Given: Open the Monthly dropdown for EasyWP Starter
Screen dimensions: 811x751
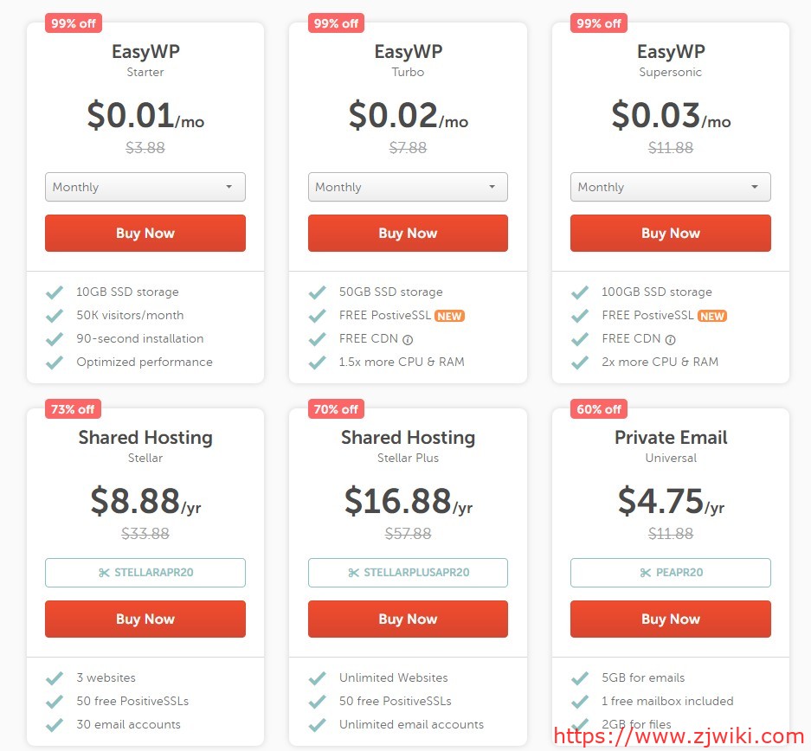Looking at the screenshot, I should coord(145,187).
